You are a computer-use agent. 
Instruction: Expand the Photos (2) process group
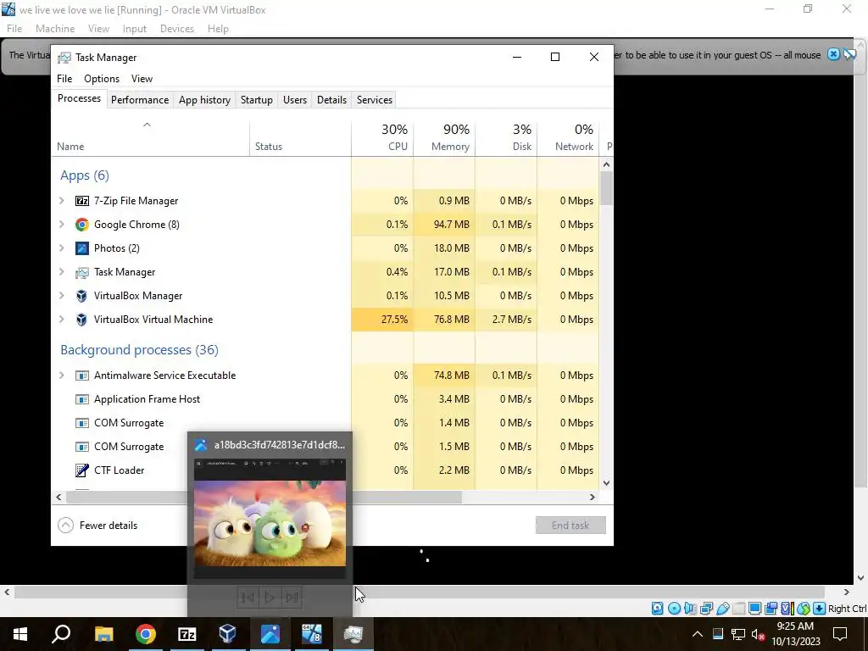pos(62,248)
